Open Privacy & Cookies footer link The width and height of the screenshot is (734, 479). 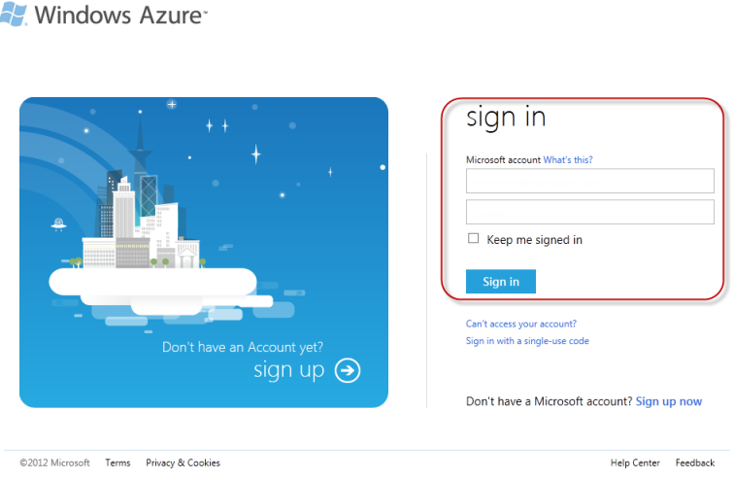[183, 462]
